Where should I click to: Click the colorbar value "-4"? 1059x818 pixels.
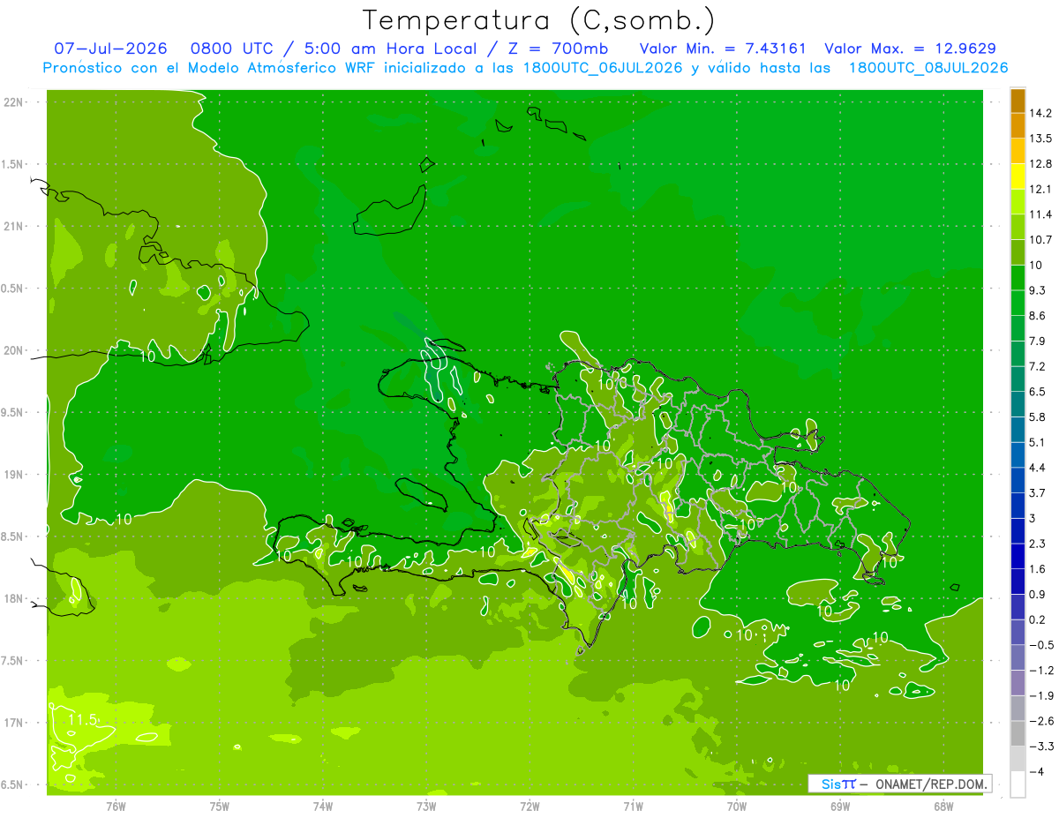click(x=1036, y=772)
